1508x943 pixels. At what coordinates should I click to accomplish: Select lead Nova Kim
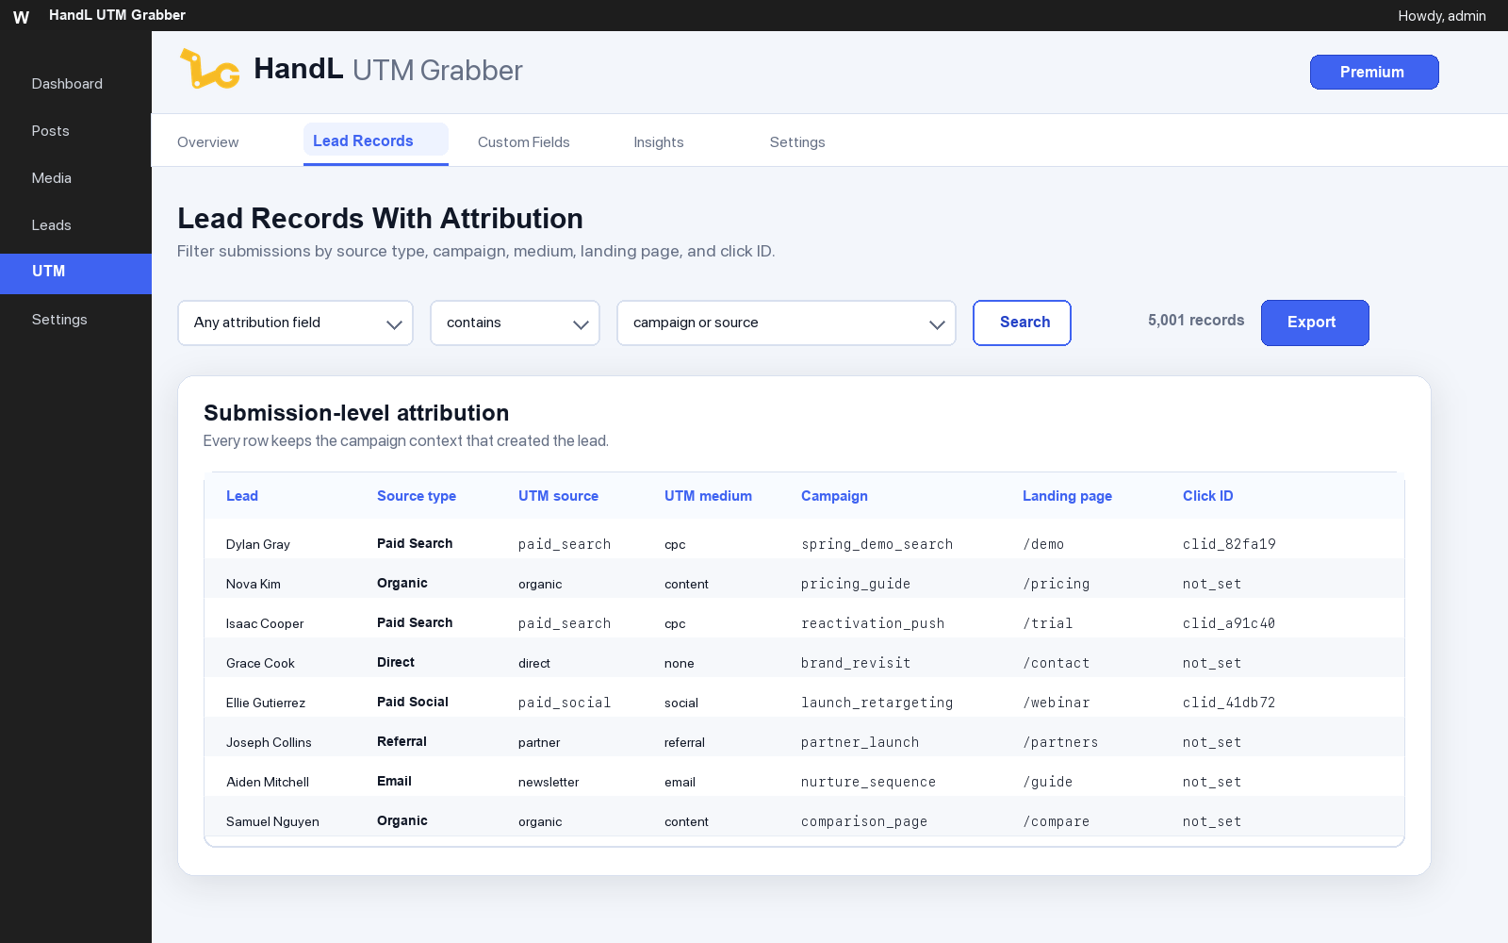(x=254, y=584)
